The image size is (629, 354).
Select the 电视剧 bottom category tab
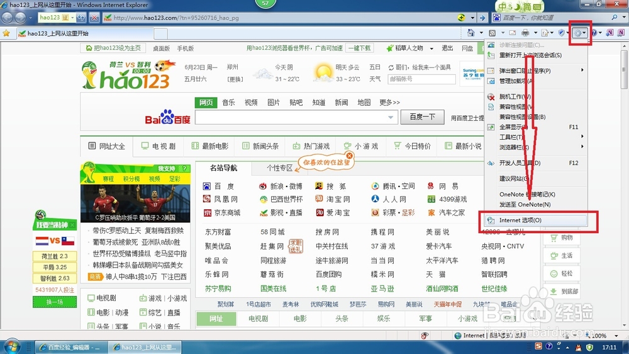(258, 319)
